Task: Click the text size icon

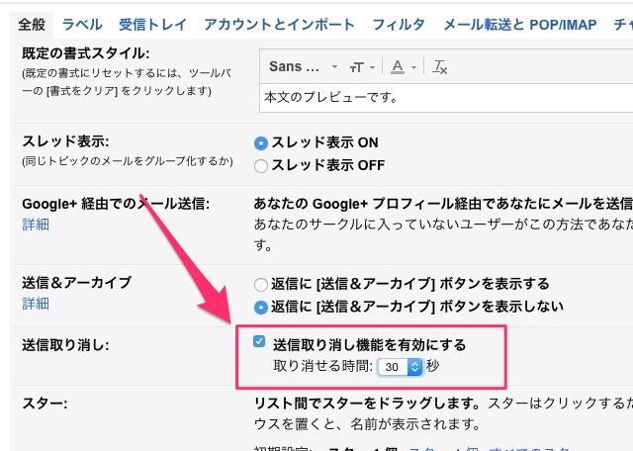Action: click(x=356, y=67)
